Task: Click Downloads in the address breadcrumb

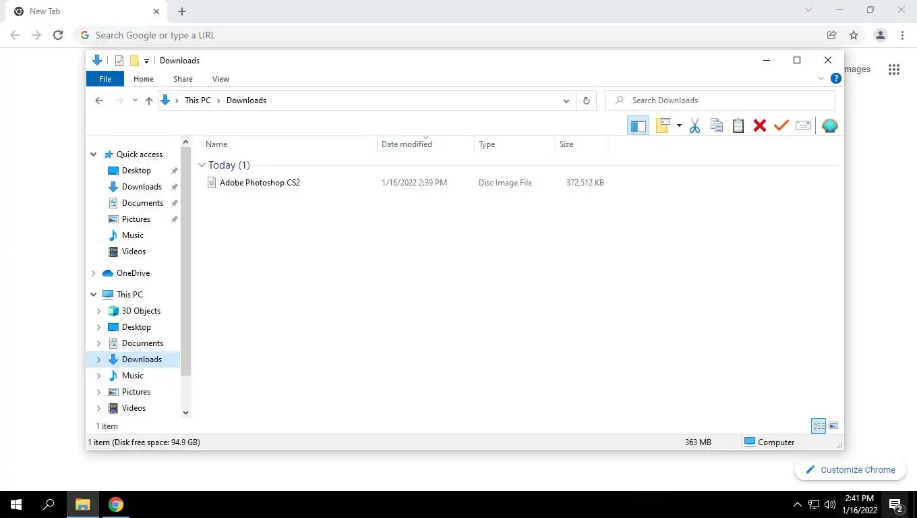Action: [246, 100]
